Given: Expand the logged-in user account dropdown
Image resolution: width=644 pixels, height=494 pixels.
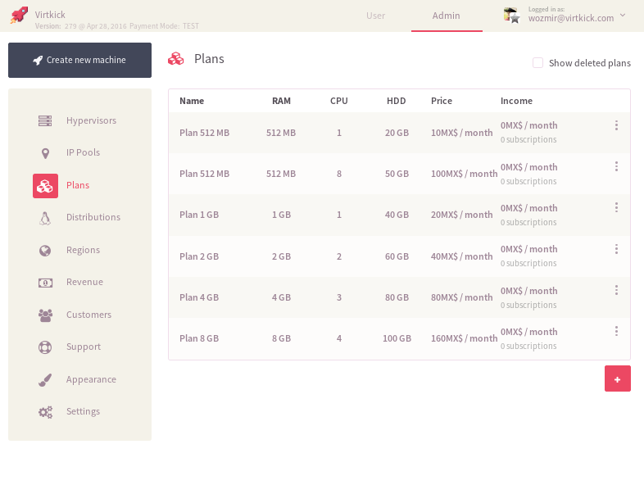Looking at the screenshot, I should tap(622, 15).
